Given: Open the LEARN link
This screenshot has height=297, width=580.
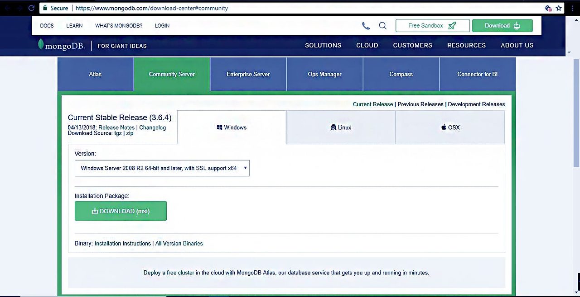Looking at the screenshot, I should [74, 26].
